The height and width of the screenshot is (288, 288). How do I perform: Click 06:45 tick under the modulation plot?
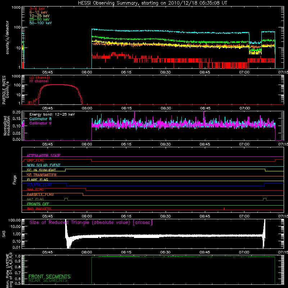click(x=205, y=144)
